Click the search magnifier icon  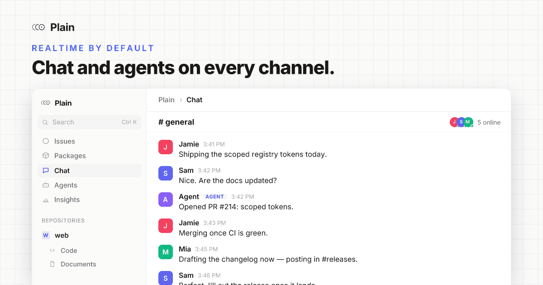(x=46, y=122)
